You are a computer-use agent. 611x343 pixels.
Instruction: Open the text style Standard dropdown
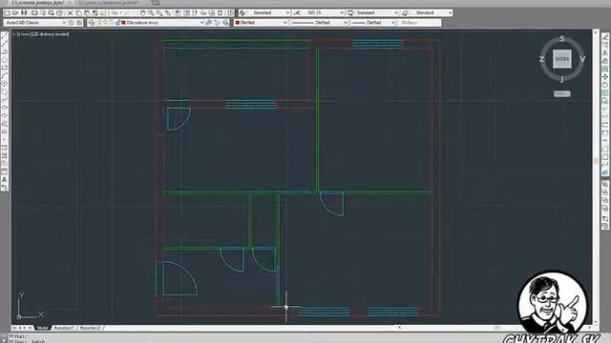click(269, 12)
